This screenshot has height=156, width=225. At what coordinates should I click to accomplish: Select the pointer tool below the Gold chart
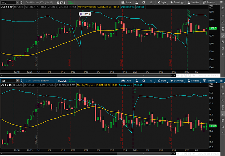pyautogui.click(x=194, y=75)
